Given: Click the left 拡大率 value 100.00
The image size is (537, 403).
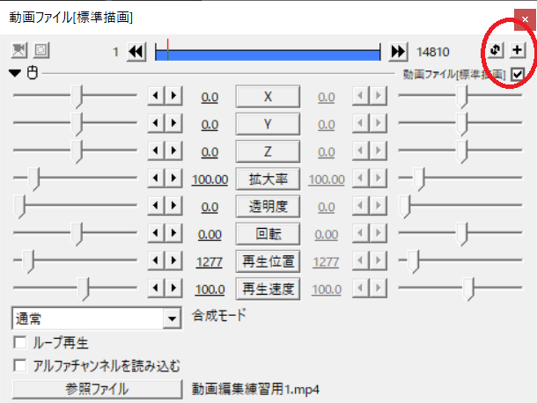Looking at the screenshot, I should pyautogui.click(x=210, y=180).
